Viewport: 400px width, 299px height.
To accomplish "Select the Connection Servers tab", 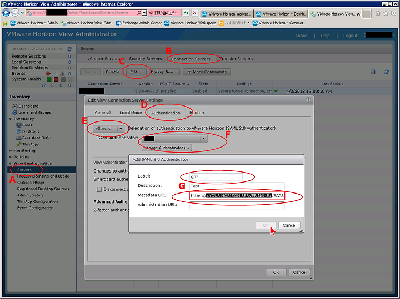I will [x=191, y=59].
